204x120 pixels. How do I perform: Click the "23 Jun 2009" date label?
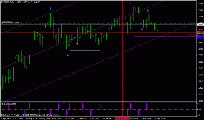coord(82,119)
